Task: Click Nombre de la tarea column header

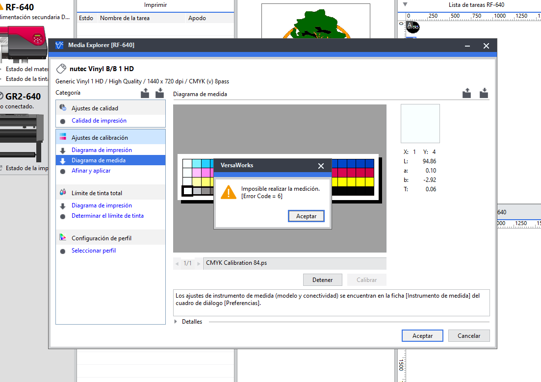Action: [x=141, y=18]
